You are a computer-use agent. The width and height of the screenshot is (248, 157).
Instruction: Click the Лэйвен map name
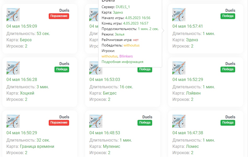(193, 93)
